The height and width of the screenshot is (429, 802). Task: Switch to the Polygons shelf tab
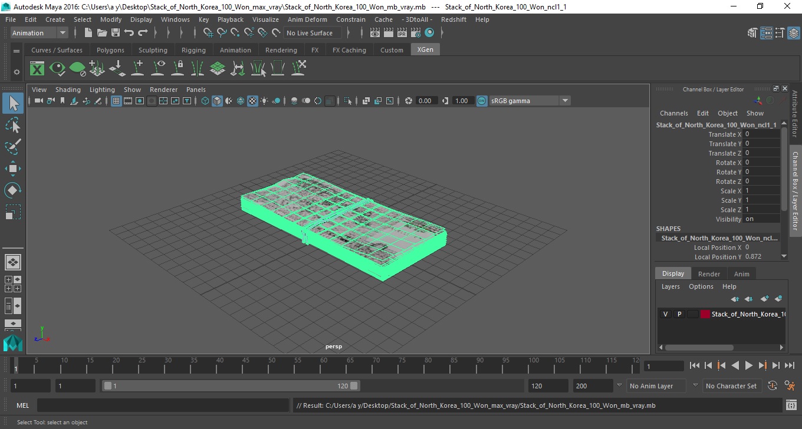[x=110, y=50]
